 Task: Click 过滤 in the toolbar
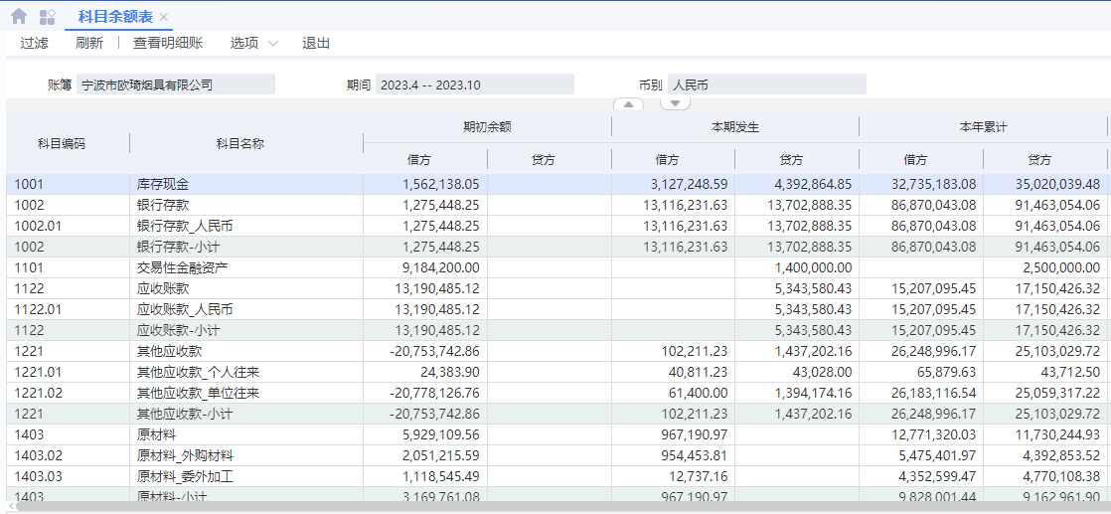pyautogui.click(x=34, y=43)
